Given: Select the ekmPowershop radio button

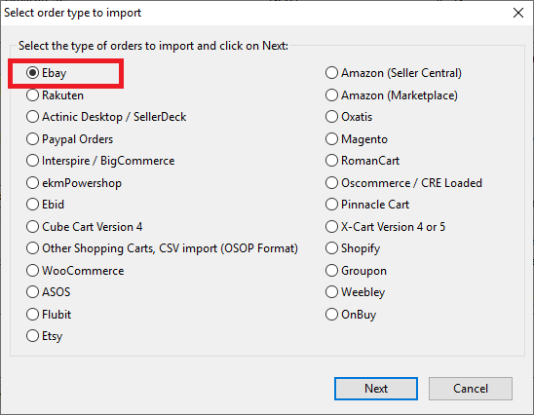Looking at the screenshot, I should tap(74, 183).
